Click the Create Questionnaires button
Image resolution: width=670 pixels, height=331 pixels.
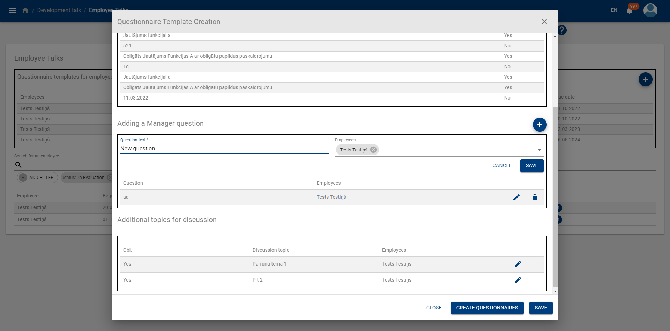487,308
